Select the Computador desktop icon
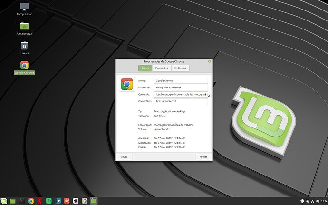Screen dimensions: 328x205 point(24,9)
